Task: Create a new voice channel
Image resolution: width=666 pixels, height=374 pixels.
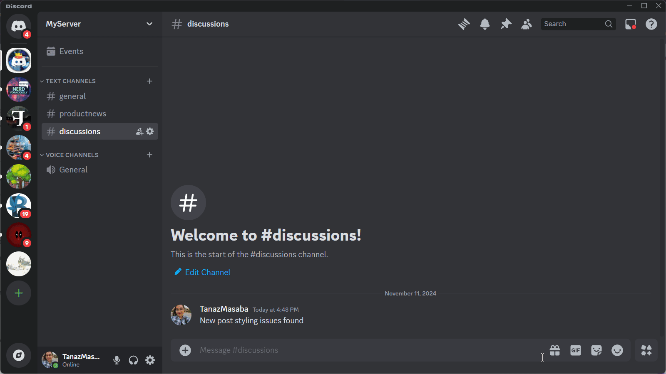Action: coord(149,155)
